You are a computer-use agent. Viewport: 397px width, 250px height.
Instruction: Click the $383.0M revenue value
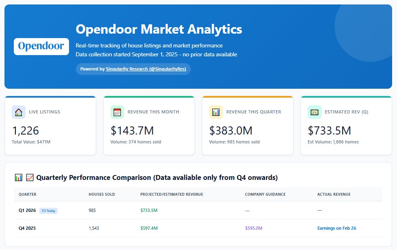[x=231, y=131]
